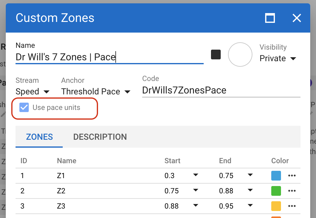Expand the Anchor Threshold Pace dropdown
316x218 pixels.
click(96, 92)
